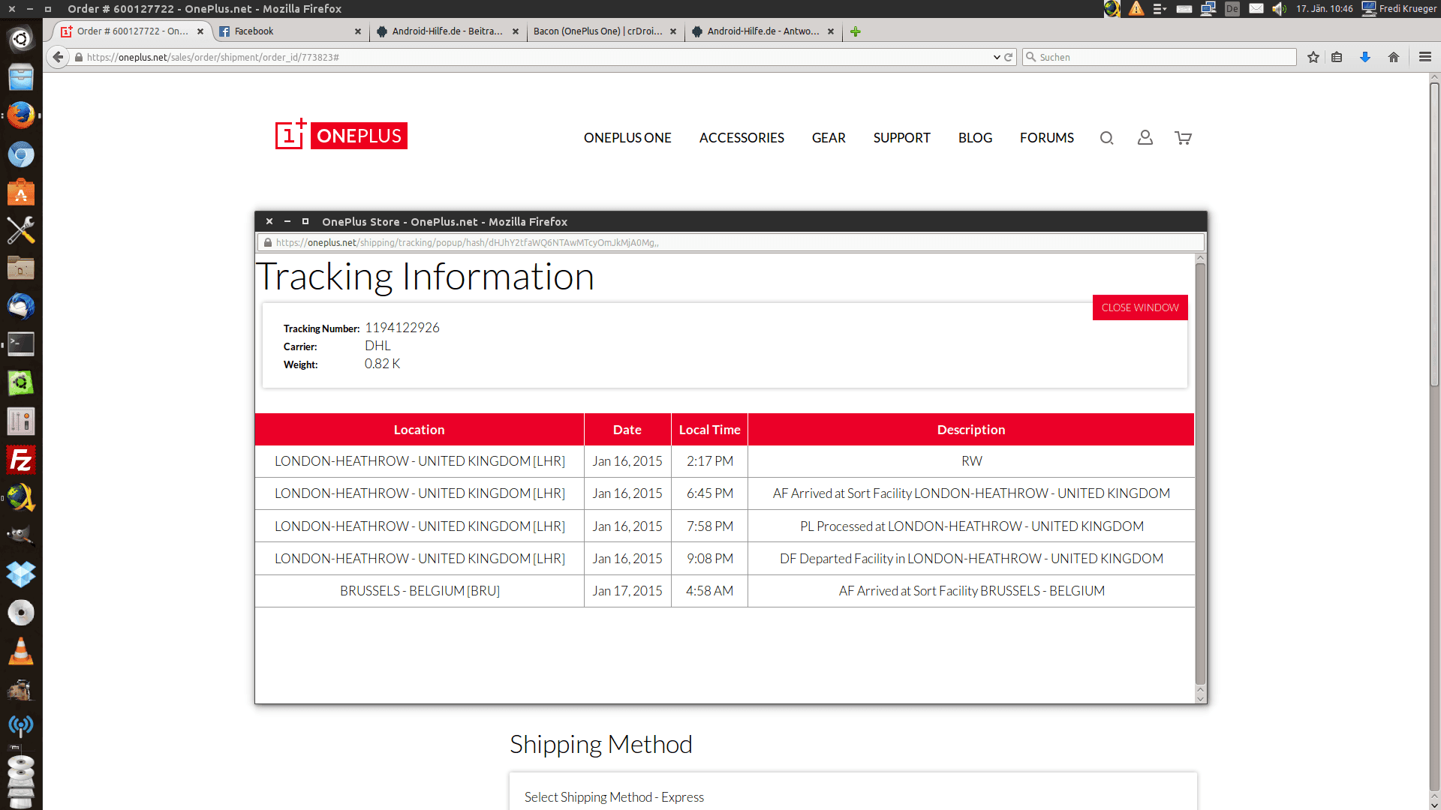Click the CLOSE WINDOW button
1441x810 pixels.
point(1140,307)
